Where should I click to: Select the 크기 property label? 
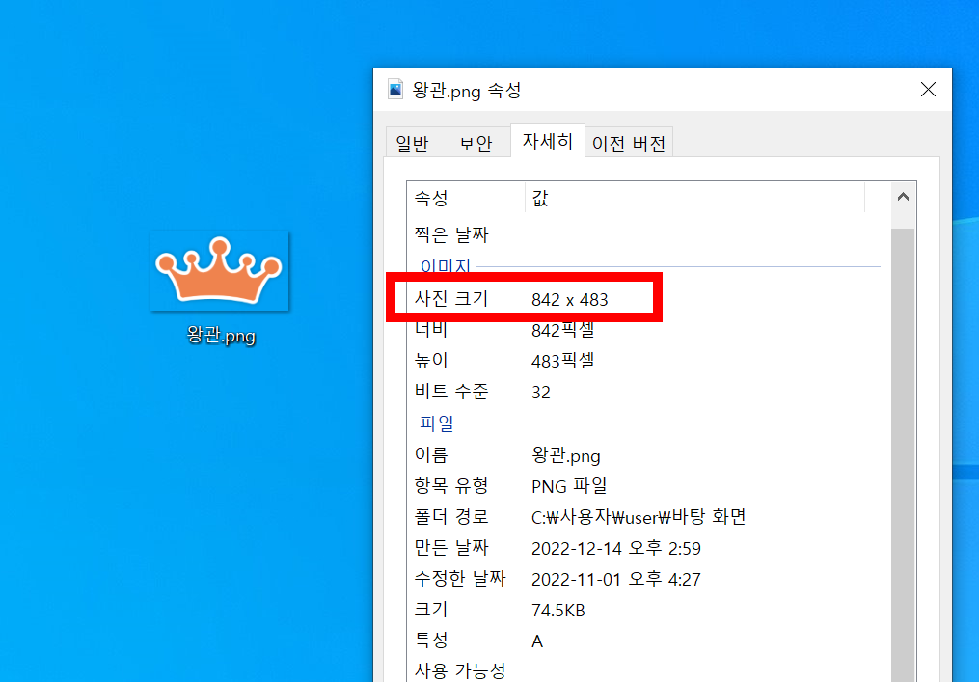point(431,610)
